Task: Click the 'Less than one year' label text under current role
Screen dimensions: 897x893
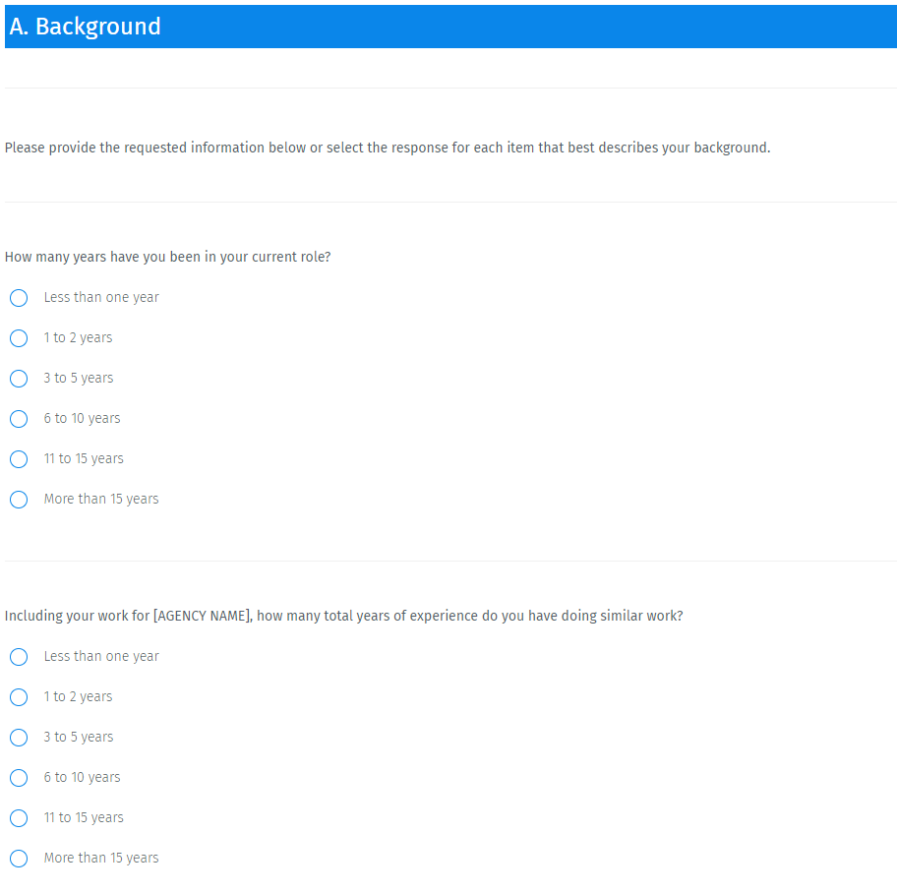Action: [x=101, y=298]
